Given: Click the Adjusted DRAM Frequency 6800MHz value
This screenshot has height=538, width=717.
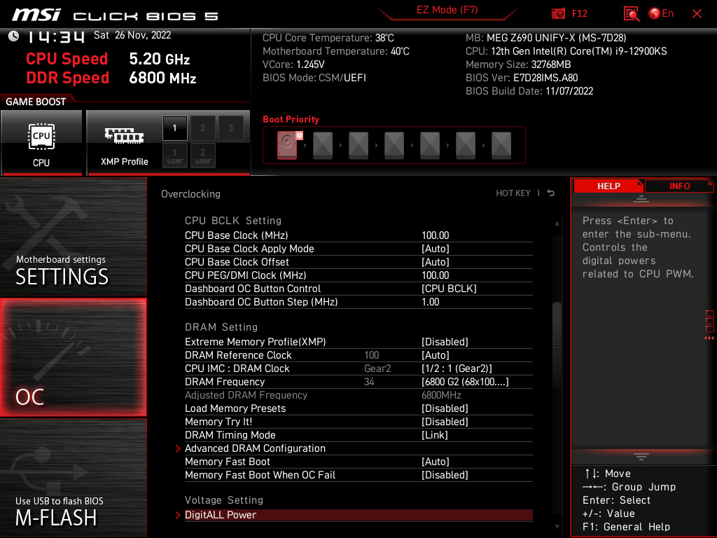Looking at the screenshot, I should click(x=441, y=395).
